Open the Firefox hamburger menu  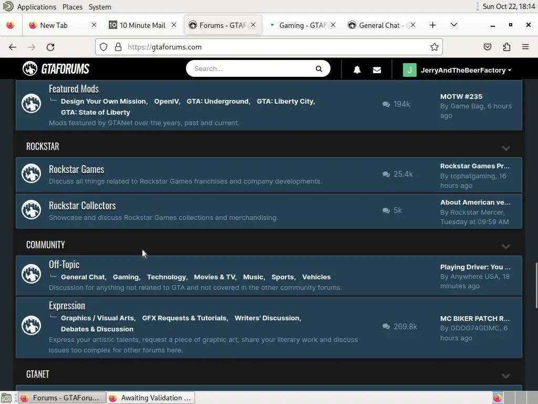(x=525, y=47)
